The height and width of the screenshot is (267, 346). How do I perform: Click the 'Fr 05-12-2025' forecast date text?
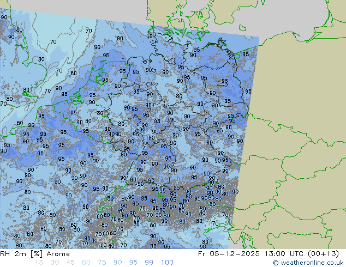(x=229, y=254)
